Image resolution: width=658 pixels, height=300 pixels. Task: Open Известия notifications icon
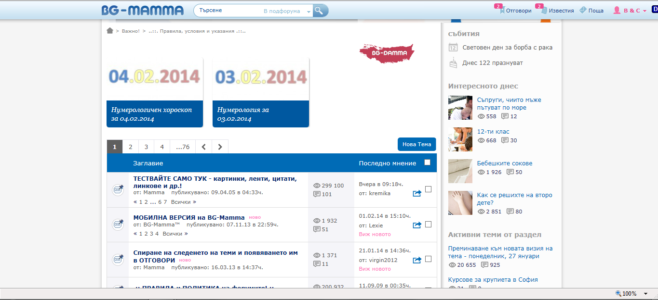click(543, 11)
